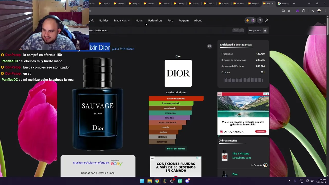Open the Foro menu item

170,21
